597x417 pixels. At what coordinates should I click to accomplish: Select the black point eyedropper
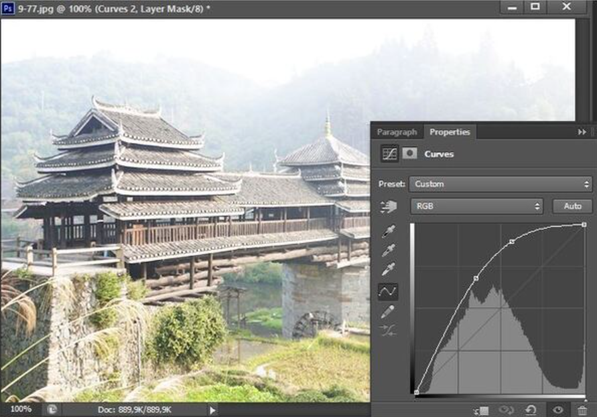[x=388, y=231]
